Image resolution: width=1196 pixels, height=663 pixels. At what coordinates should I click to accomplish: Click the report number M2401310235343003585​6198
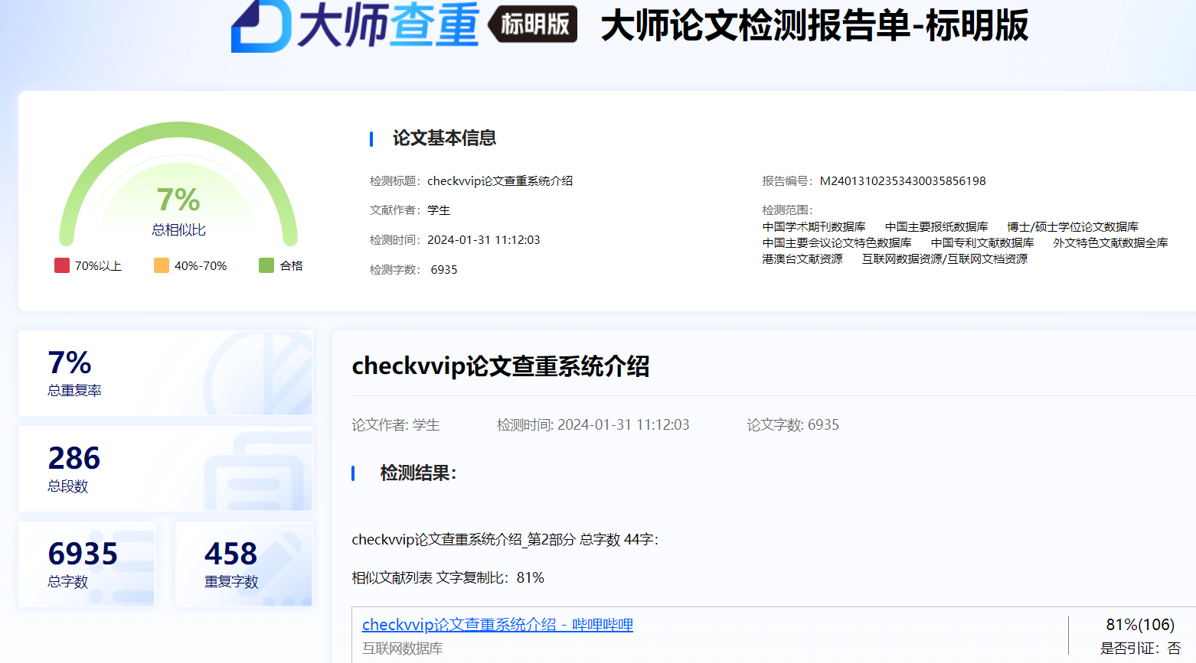pos(902,181)
